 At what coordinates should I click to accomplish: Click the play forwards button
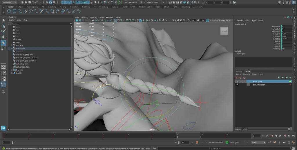(280, 136)
